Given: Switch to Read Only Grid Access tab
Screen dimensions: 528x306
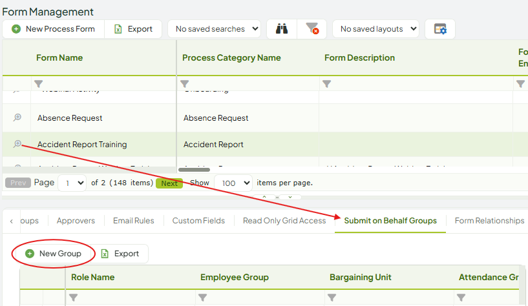Looking at the screenshot, I should click(x=284, y=221).
